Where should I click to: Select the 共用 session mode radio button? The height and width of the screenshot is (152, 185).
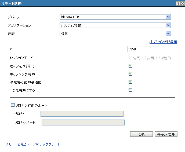click(144, 58)
